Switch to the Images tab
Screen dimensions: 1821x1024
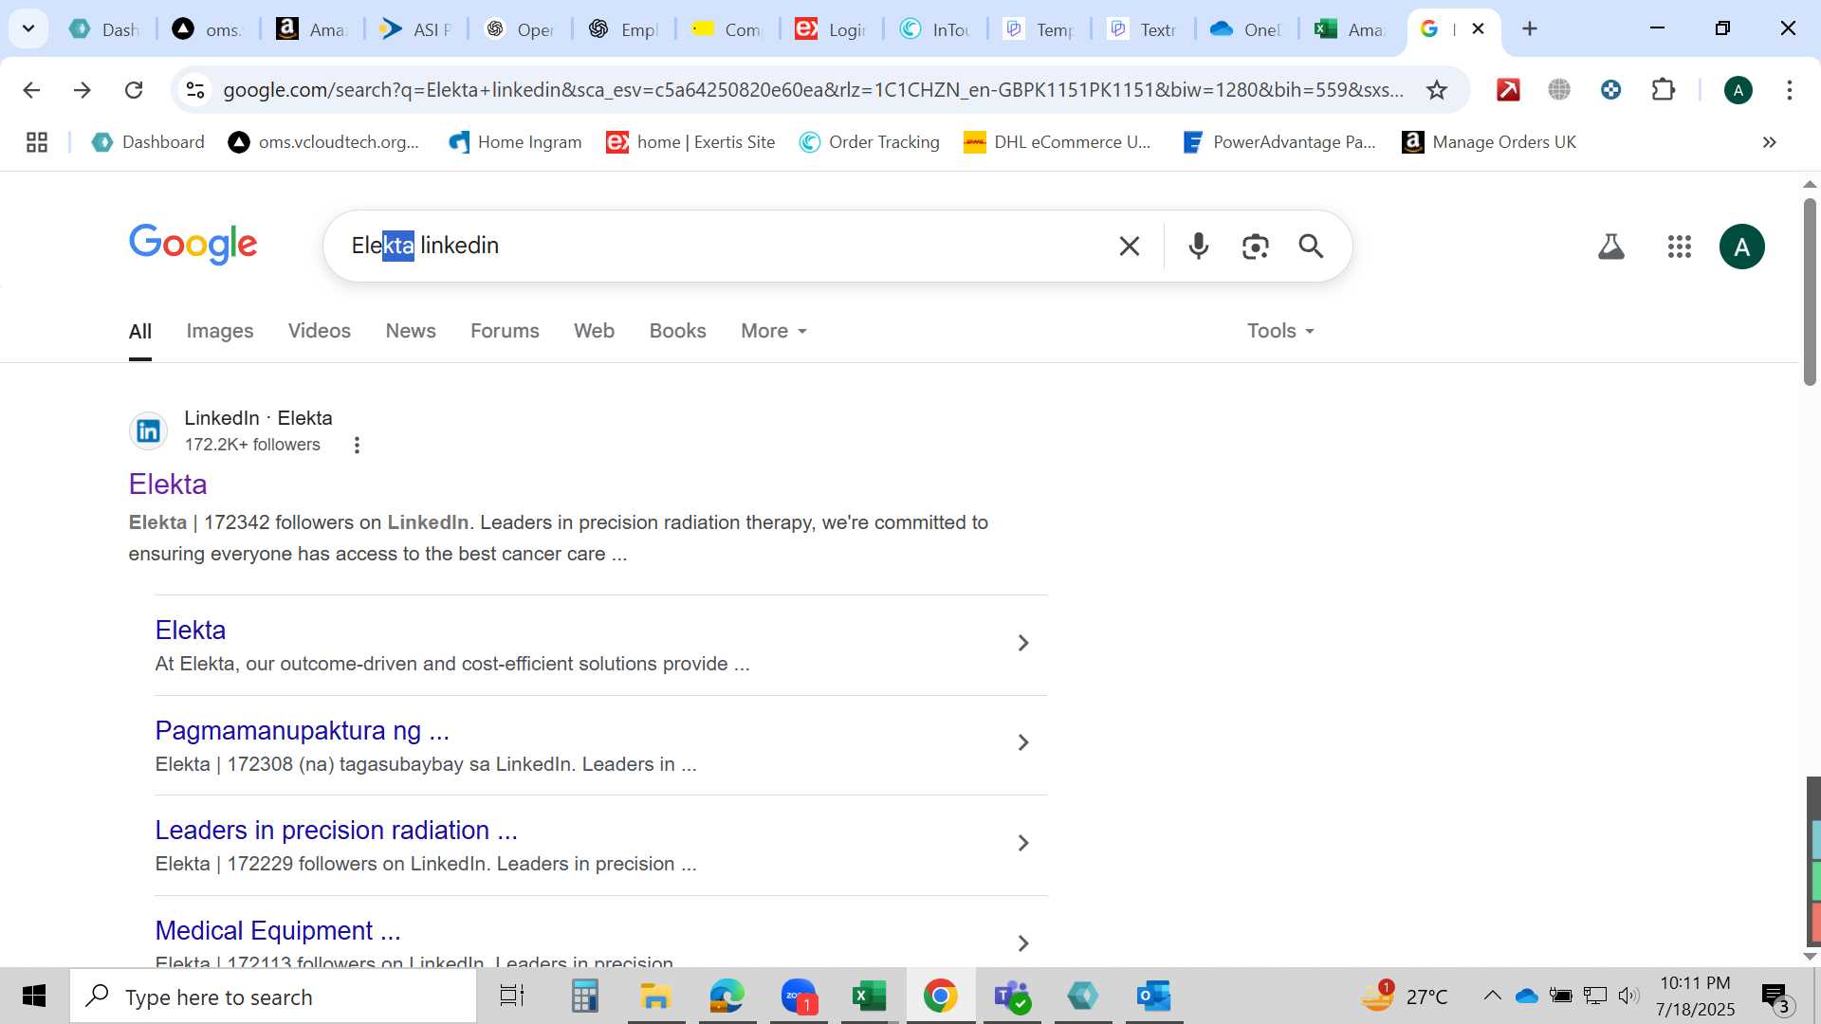coord(220,331)
